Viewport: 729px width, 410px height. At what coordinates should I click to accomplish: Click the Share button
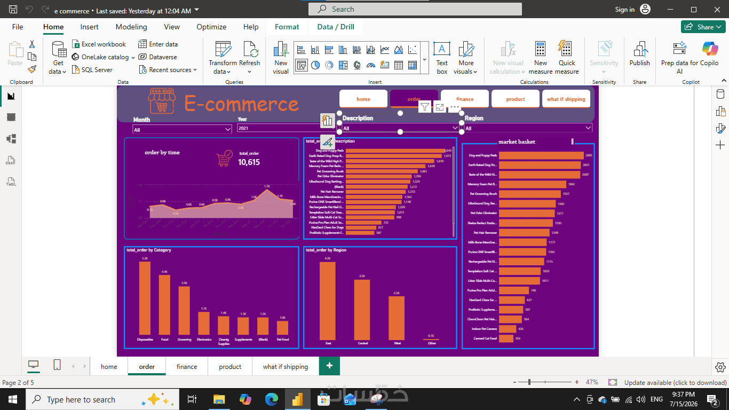[702, 27]
